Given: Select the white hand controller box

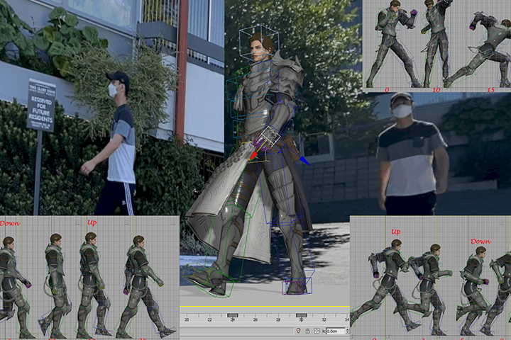Looking at the screenshot, I should click(270, 136).
